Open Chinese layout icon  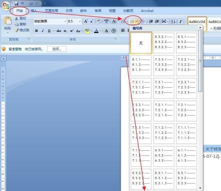click(164, 21)
